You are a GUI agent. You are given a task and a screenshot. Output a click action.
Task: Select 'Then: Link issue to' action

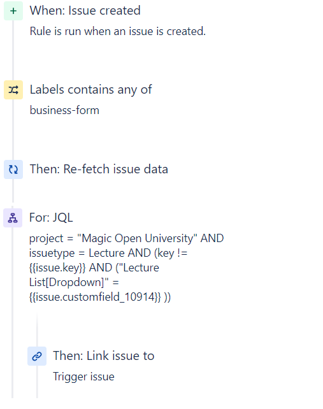(104, 355)
